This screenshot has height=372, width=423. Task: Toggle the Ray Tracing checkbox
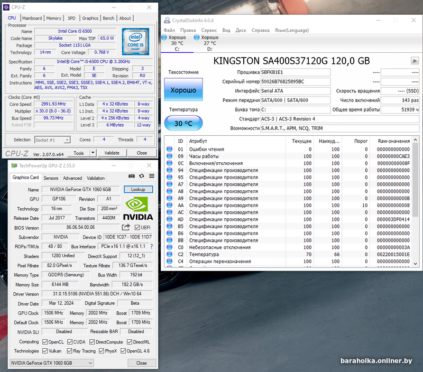pyautogui.click(x=69, y=351)
